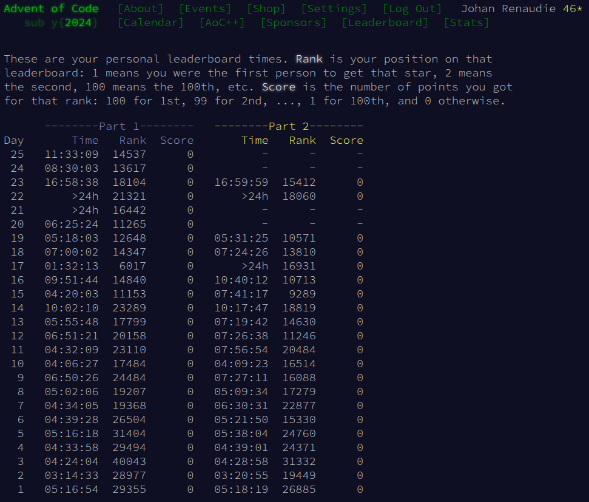Click the rank value 12648
Image resolution: width=589 pixels, height=502 pixels.
(x=129, y=239)
